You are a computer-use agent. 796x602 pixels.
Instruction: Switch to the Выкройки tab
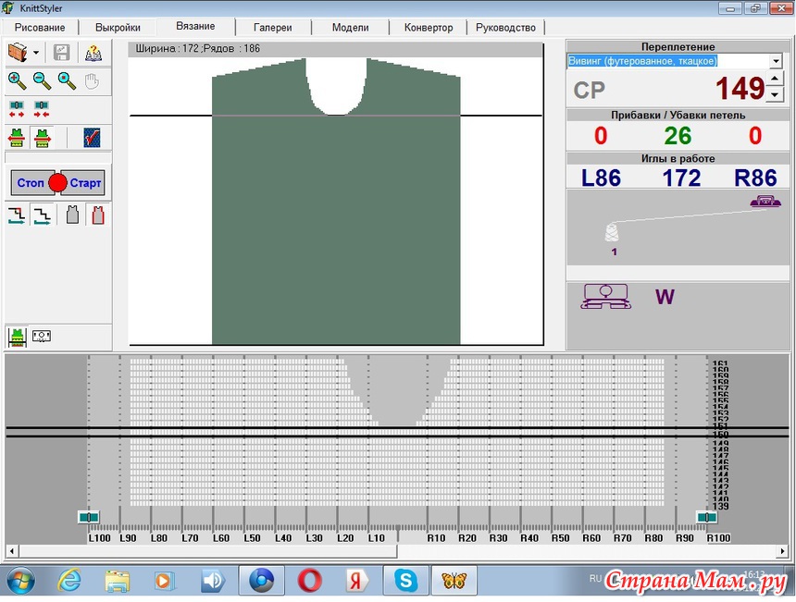[118, 28]
